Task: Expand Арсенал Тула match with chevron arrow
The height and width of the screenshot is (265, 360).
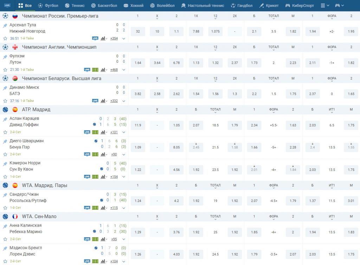Action: click(124, 39)
